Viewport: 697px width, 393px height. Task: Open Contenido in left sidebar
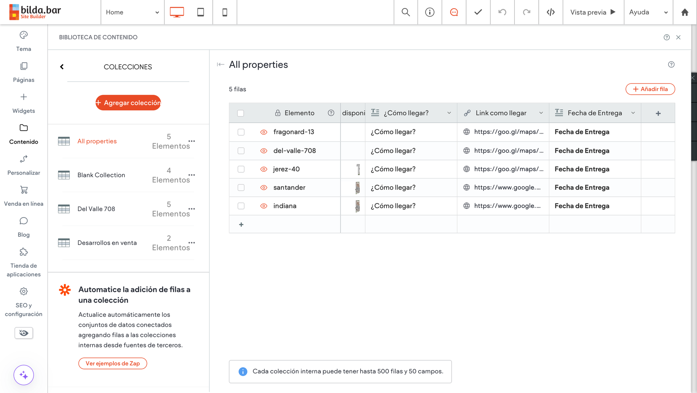(24, 134)
